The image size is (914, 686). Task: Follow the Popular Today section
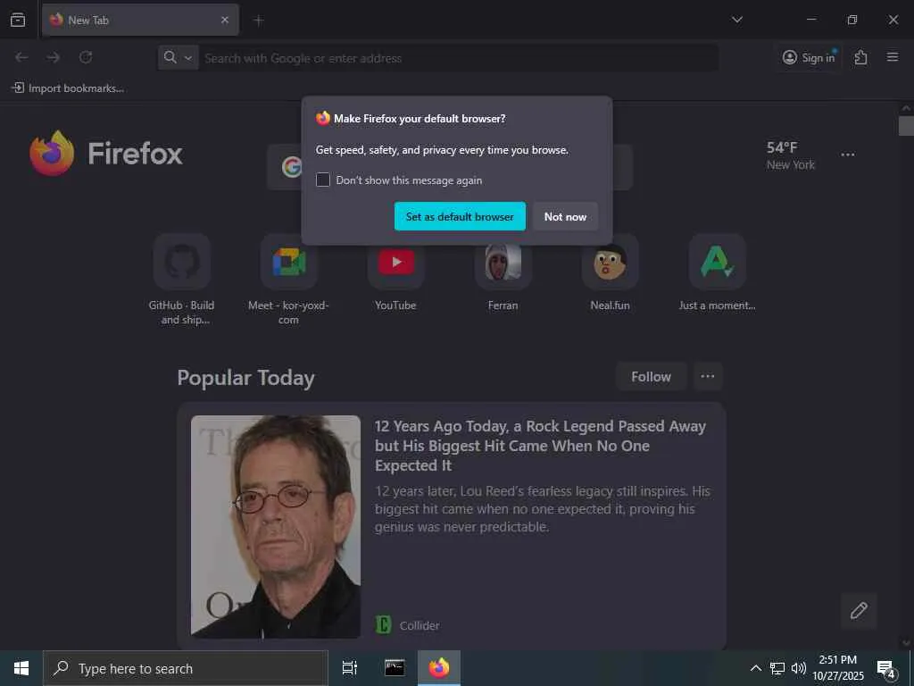651,377
